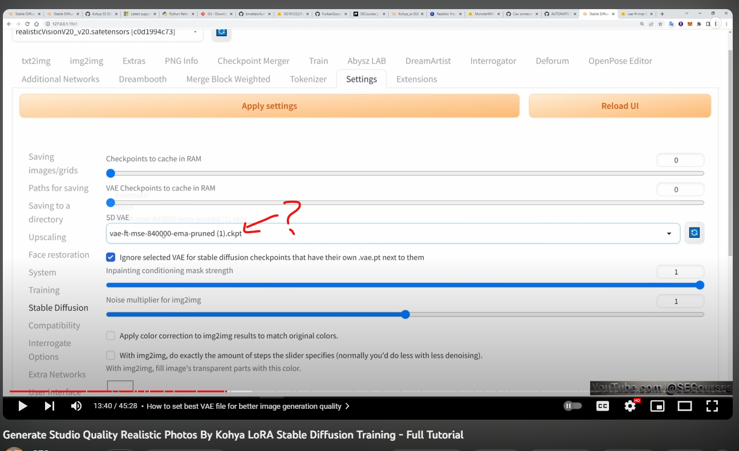Enable Apply color correction to img2img results
This screenshot has height=451, width=739.
click(111, 335)
